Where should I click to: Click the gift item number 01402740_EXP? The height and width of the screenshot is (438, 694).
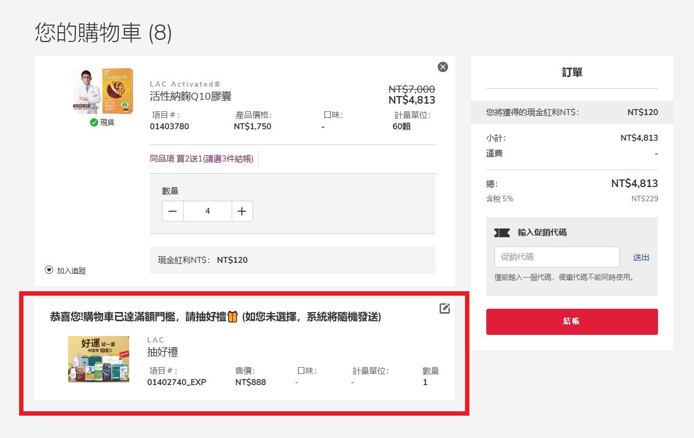(177, 382)
